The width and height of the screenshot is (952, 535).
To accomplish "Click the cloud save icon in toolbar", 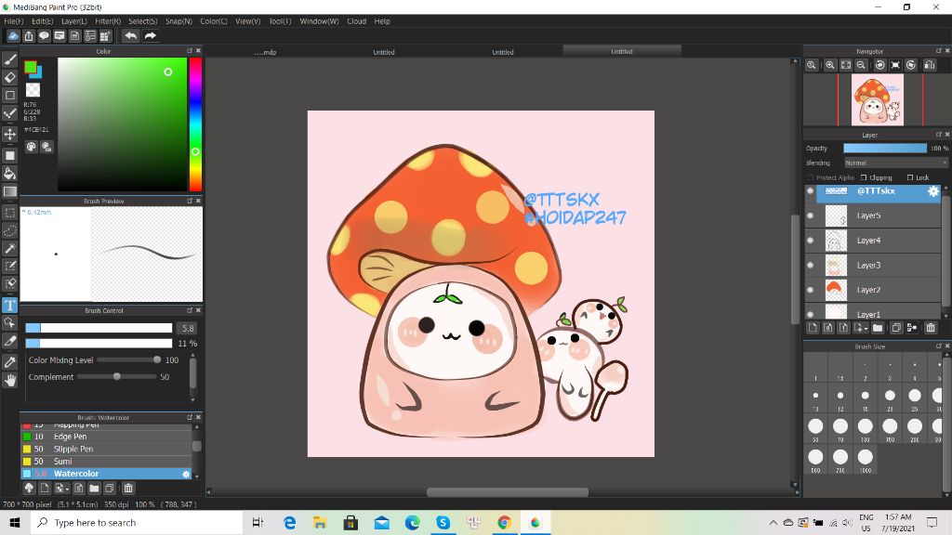I will [x=13, y=36].
